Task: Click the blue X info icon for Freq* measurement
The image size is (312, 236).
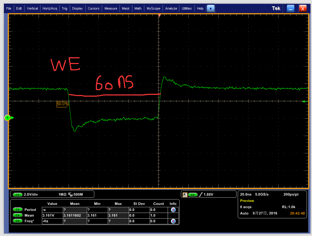Action: pyautogui.click(x=173, y=221)
